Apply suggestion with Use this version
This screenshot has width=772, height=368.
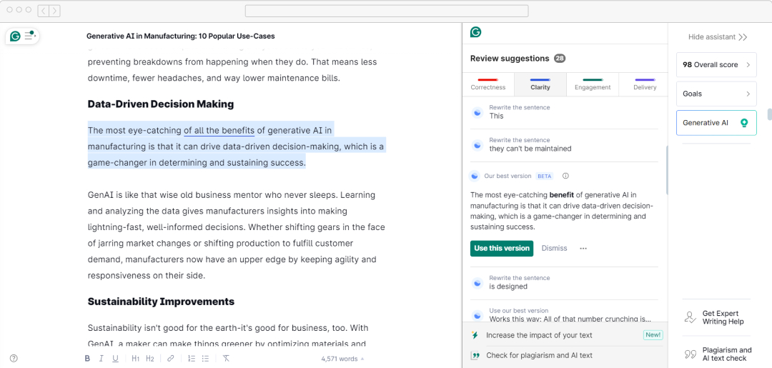pos(502,249)
